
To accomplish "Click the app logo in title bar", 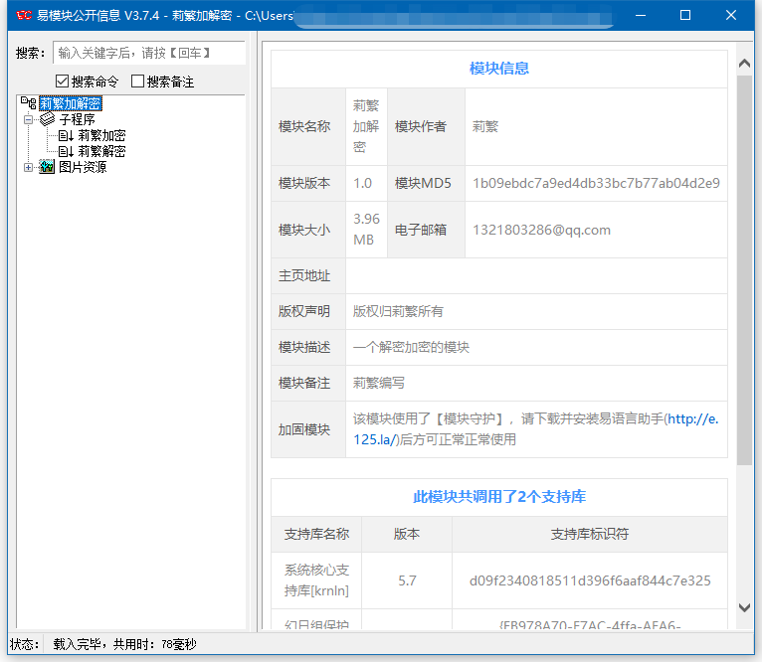I will (23, 15).
